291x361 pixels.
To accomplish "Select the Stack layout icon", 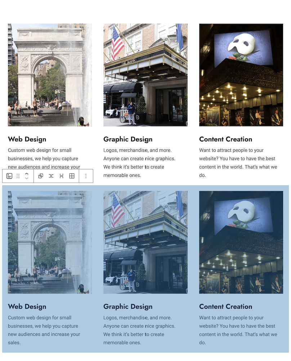I will point(62,176).
